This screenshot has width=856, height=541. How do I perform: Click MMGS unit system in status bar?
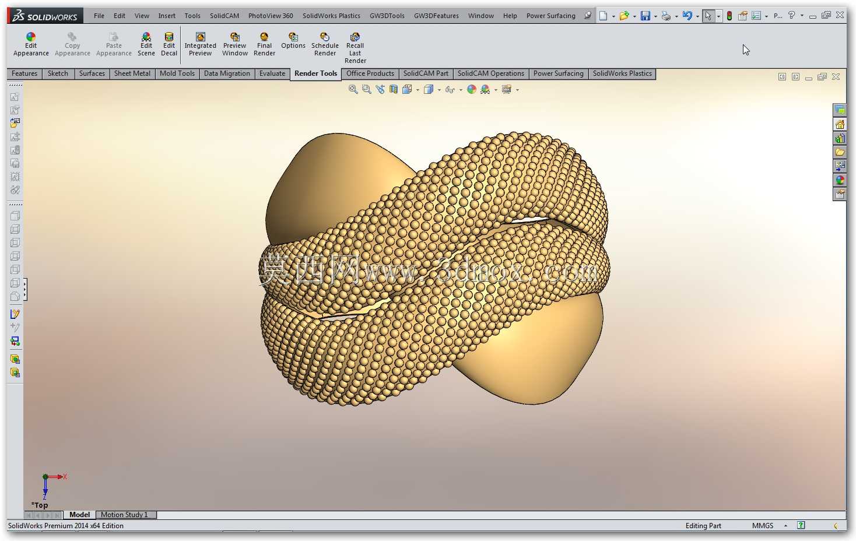pos(762,526)
